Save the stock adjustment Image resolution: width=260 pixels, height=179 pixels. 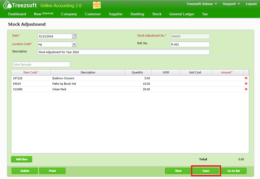(206, 171)
